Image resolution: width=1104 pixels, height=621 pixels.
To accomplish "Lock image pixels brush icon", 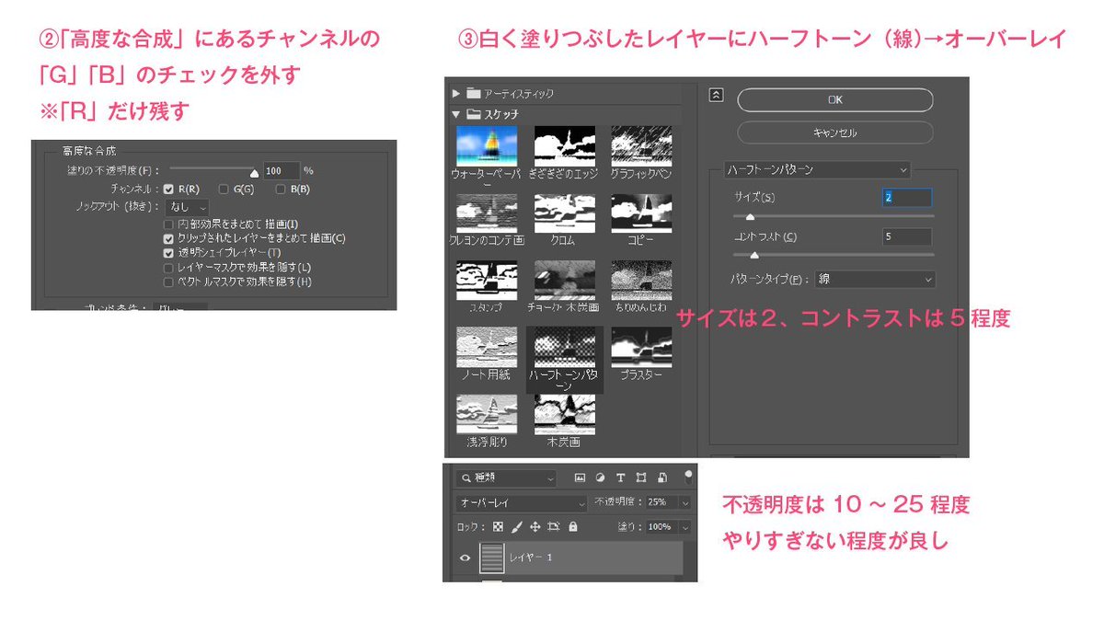I will 516,527.
